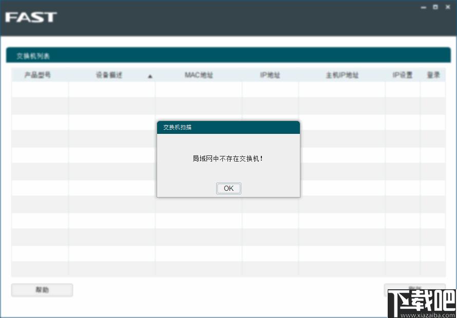Minimize the FAST window

424,8
